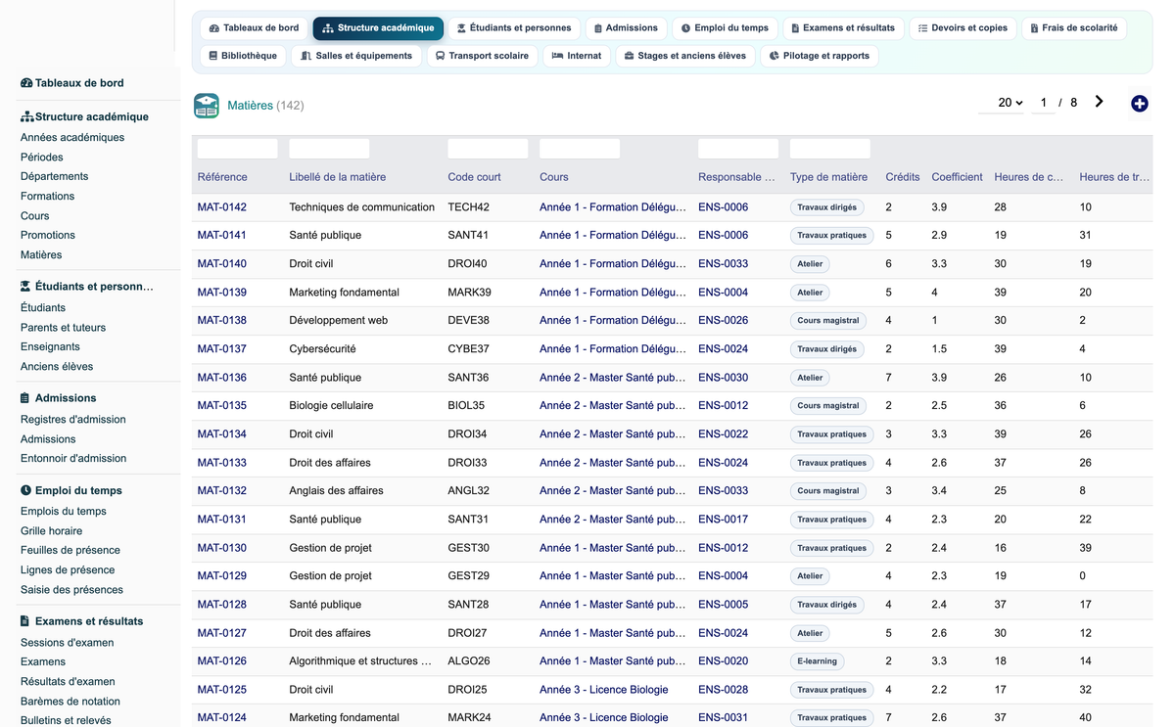Open record MAT-0126
This screenshot has height=727, width=1175.
coord(222,661)
